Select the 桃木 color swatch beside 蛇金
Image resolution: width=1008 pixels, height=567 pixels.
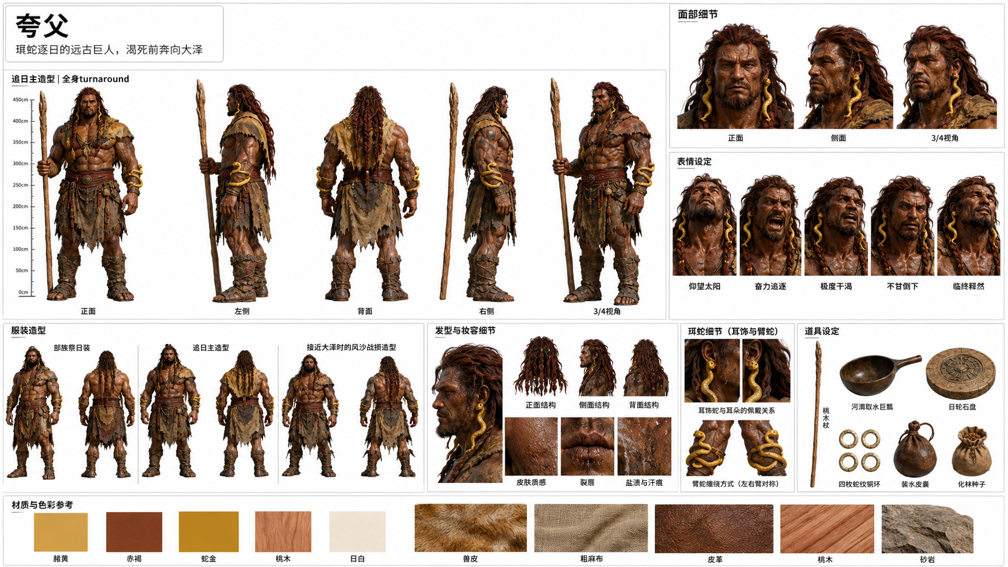283,531
